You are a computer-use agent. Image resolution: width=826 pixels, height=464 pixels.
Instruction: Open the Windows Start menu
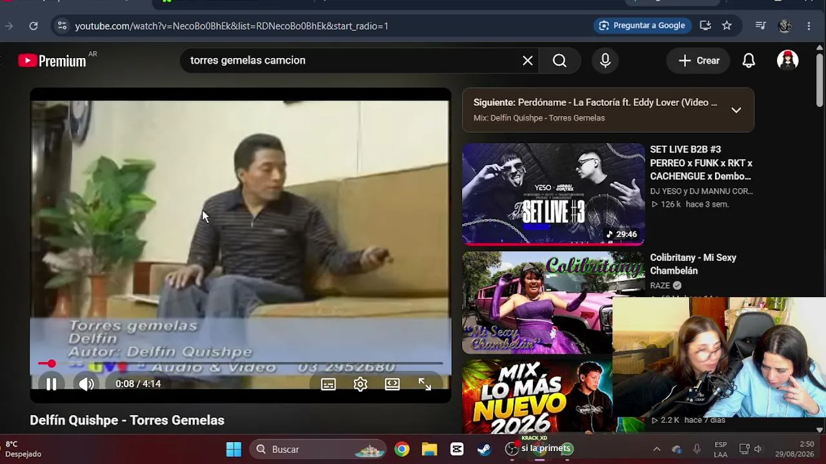pos(234,449)
